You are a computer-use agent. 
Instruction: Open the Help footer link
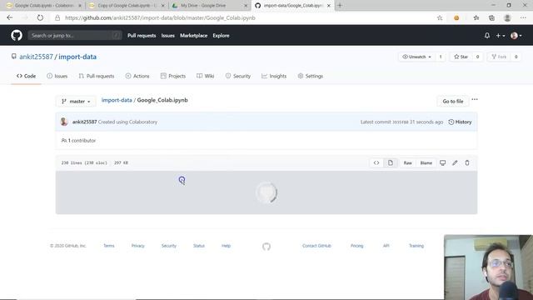226,246
